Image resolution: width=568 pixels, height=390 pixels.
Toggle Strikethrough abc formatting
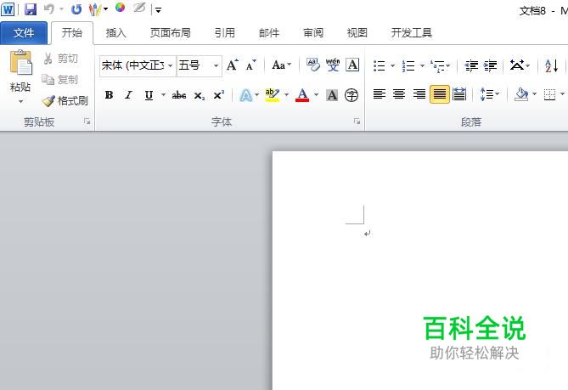(x=179, y=95)
